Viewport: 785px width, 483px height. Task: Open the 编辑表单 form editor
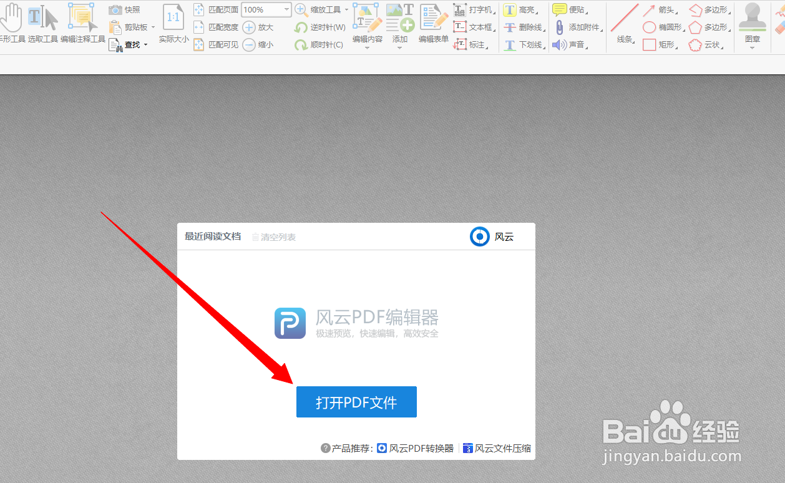(x=434, y=22)
